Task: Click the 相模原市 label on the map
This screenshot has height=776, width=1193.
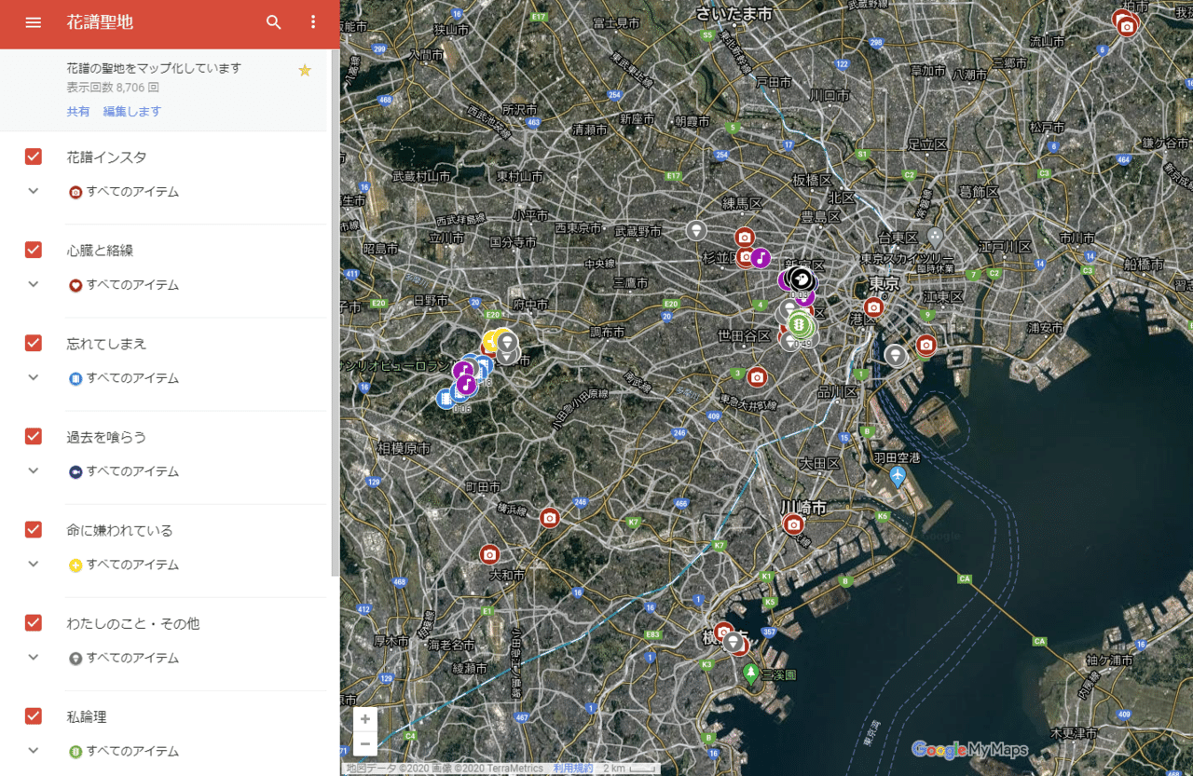Action: click(x=404, y=448)
